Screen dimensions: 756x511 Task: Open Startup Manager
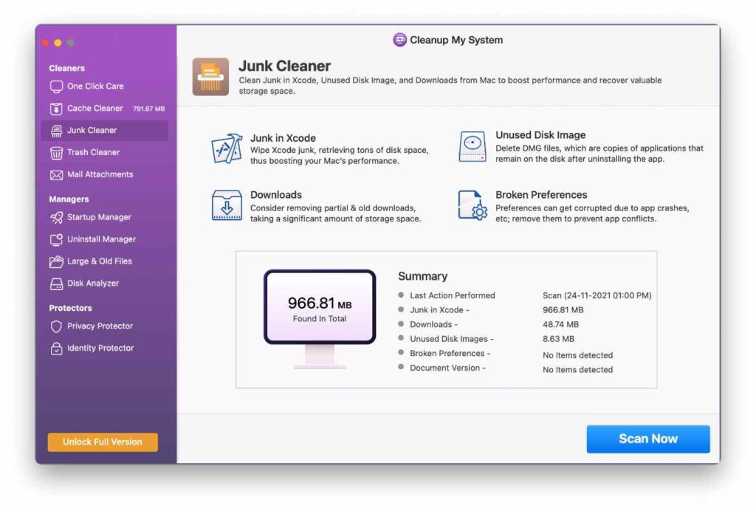104,217
